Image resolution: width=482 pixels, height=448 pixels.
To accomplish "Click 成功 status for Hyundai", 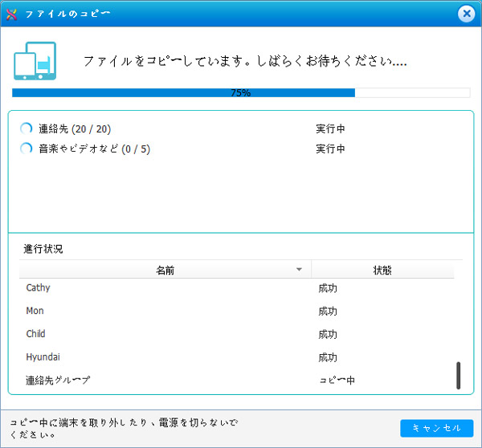I will [328, 357].
